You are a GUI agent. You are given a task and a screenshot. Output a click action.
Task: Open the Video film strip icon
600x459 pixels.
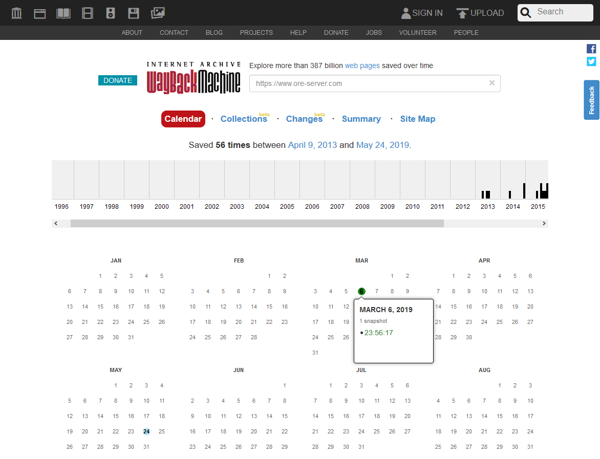[x=88, y=13]
